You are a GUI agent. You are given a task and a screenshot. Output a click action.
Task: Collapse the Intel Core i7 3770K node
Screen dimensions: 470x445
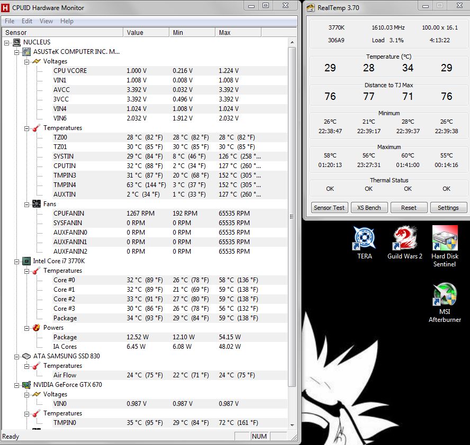click(x=17, y=262)
